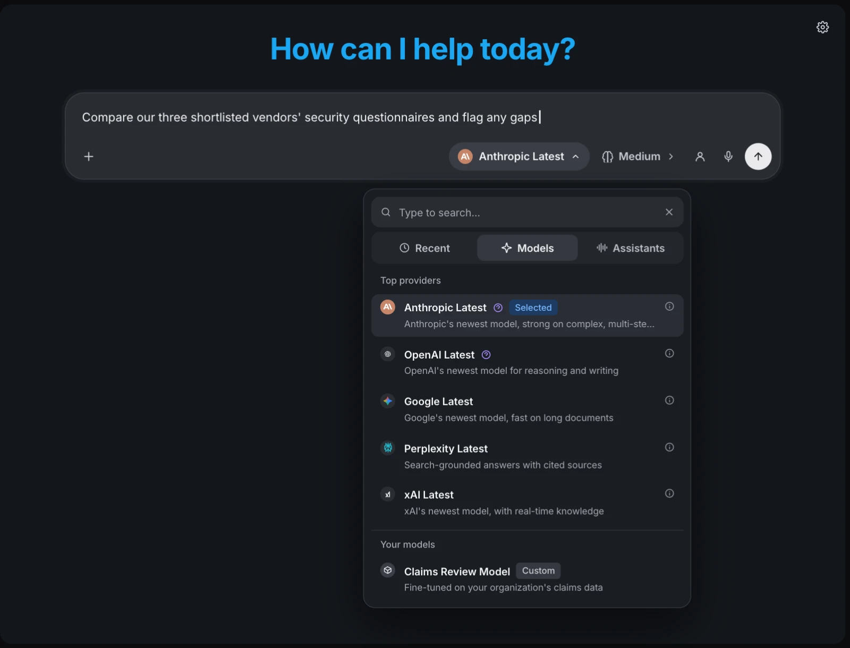Click the Custom tag on Claims Review

pyautogui.click(x=538, y=570)
